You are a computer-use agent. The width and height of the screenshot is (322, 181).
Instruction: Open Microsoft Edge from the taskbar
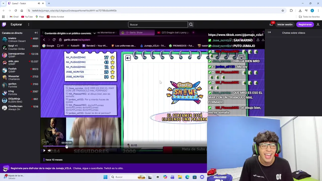pyautogui.click(x=187, y=177)
